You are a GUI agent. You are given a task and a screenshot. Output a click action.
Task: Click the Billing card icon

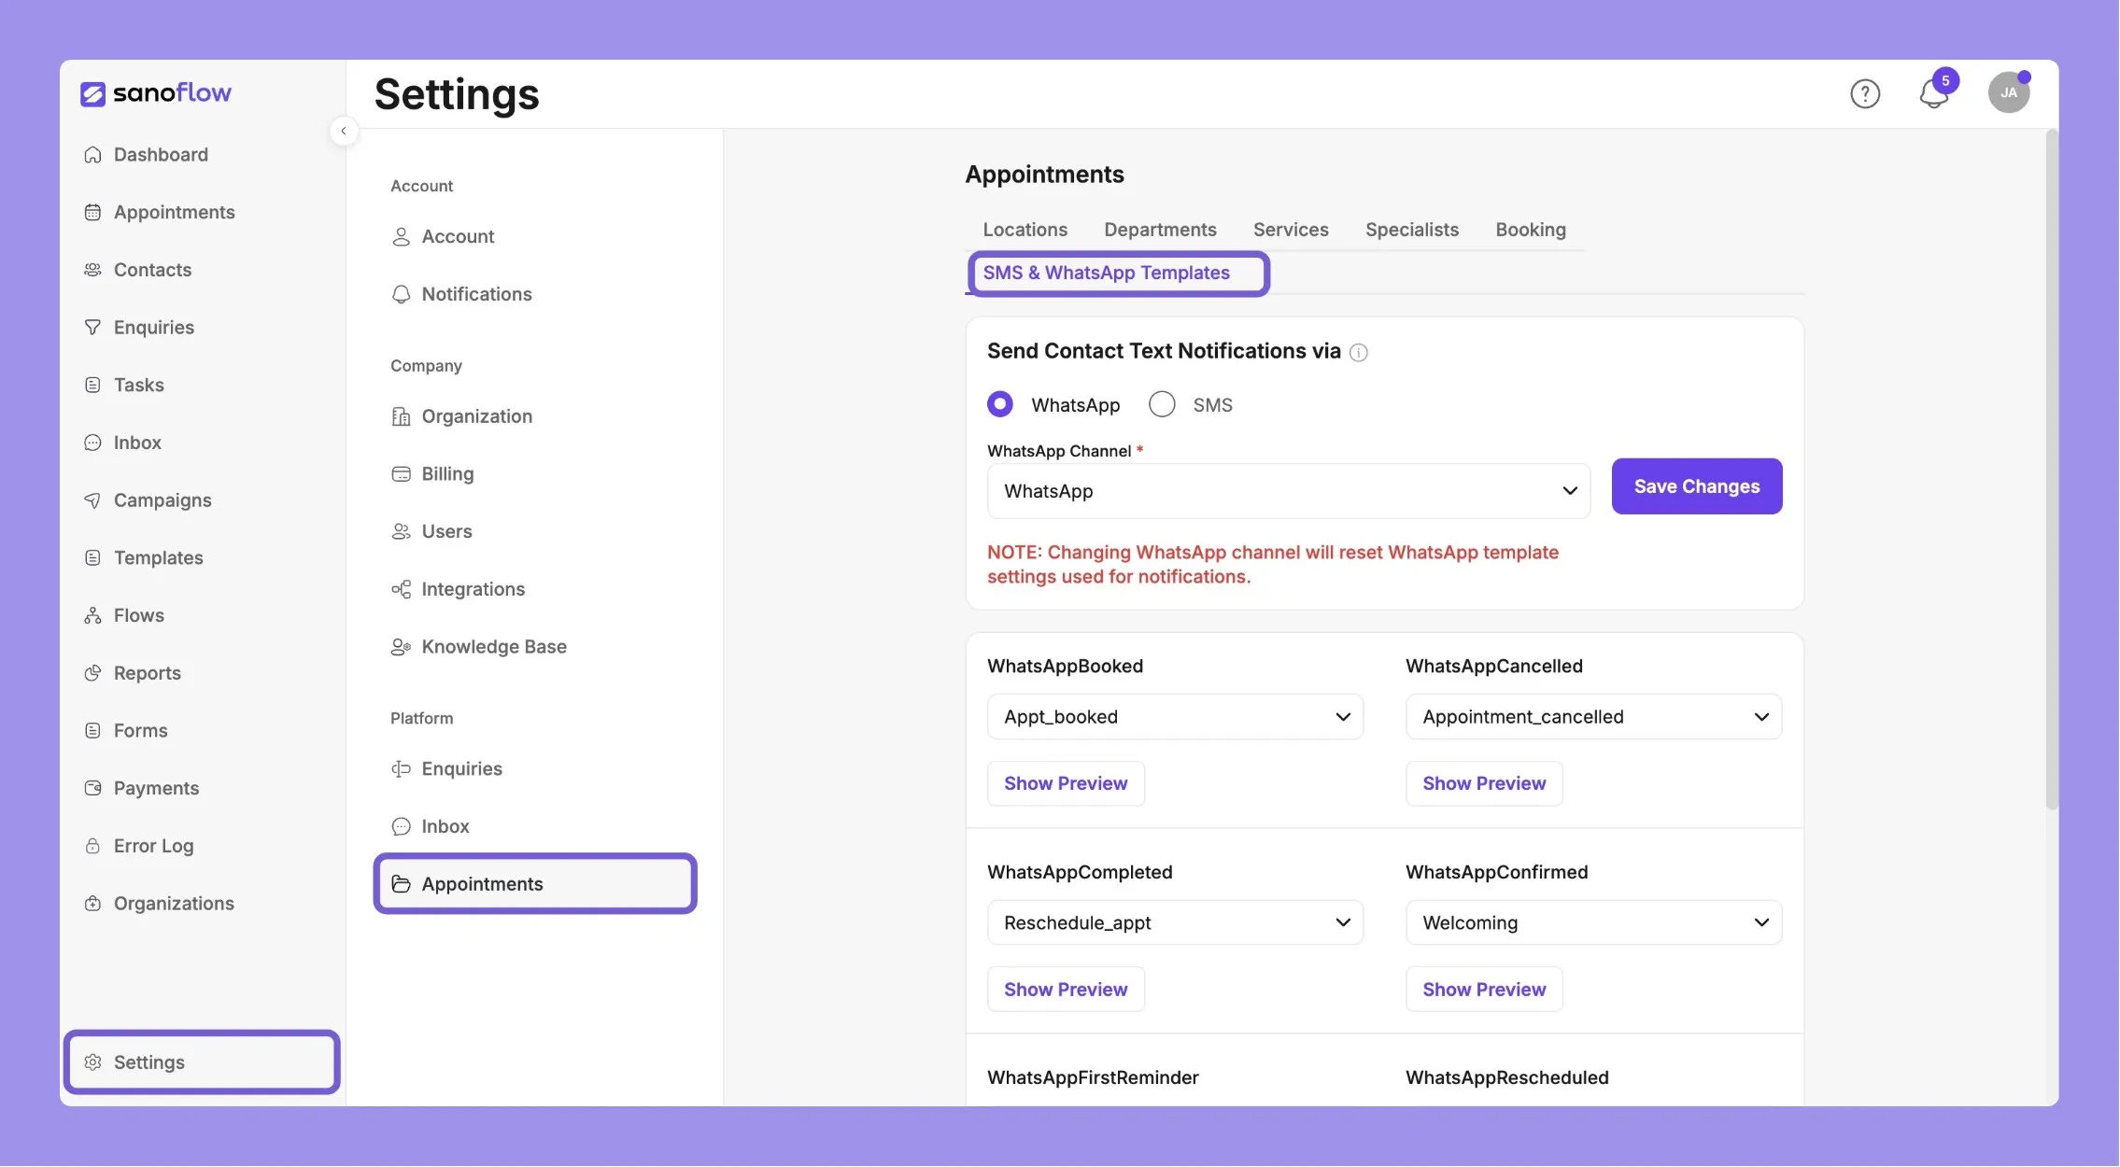pyautogui.click(x=401, y=474)
